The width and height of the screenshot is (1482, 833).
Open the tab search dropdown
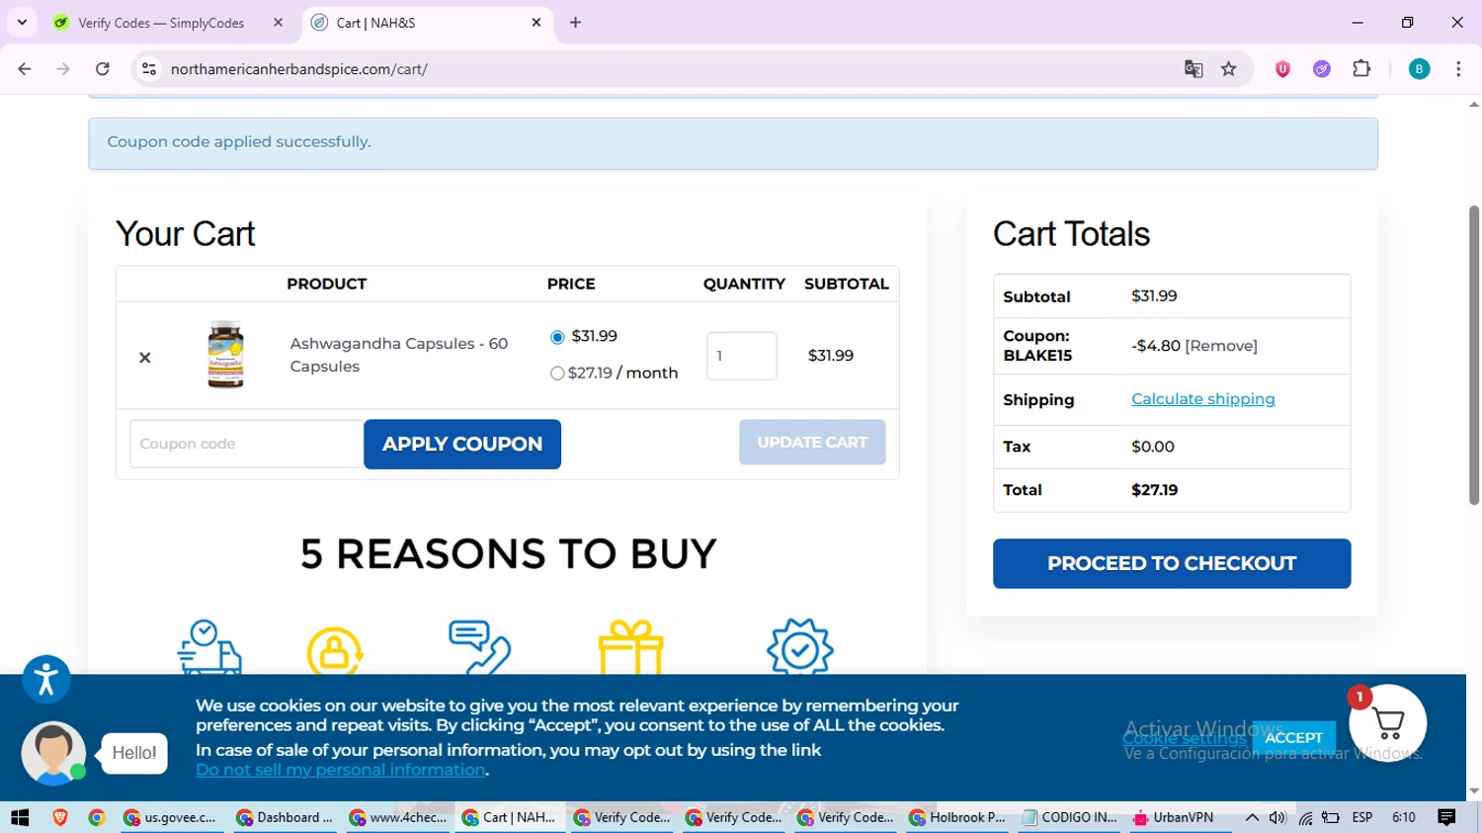[22, 23]
